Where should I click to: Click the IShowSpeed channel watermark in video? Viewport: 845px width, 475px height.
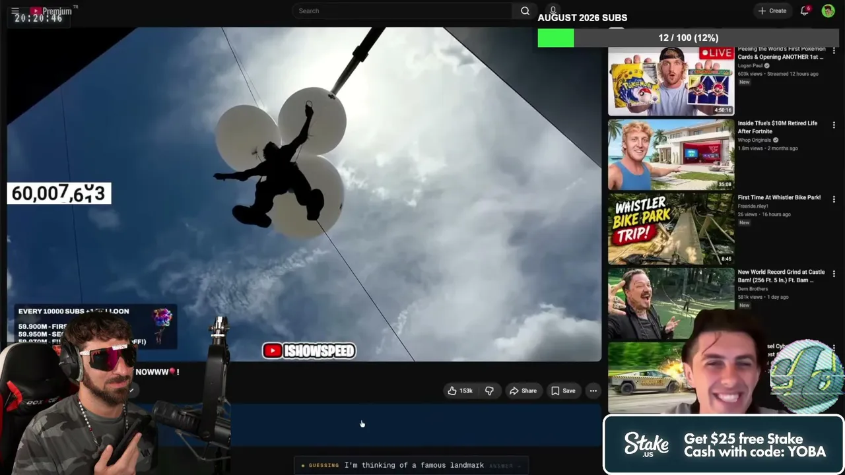coord(309,351)
